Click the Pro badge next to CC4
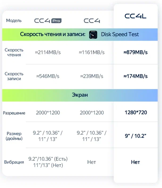This screenshot has width=162, height=188. pos(56,21)
